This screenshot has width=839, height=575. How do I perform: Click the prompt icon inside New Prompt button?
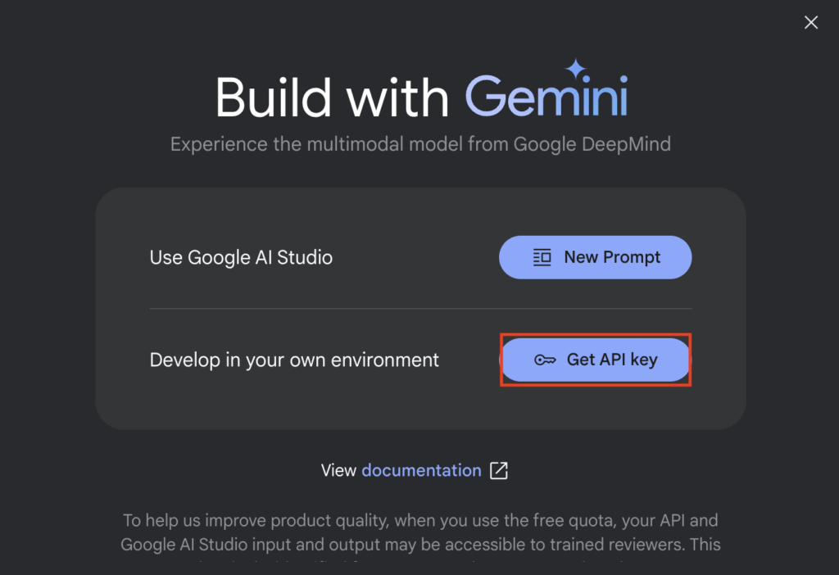[542, 257]
